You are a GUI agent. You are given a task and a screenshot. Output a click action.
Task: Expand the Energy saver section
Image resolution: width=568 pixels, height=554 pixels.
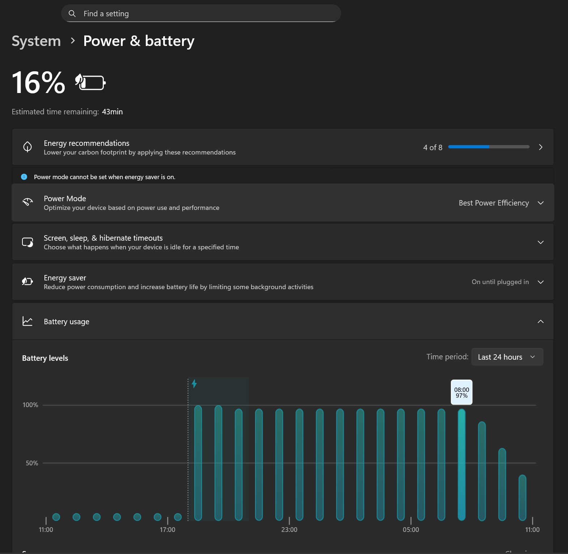click(x=541, y=282)
